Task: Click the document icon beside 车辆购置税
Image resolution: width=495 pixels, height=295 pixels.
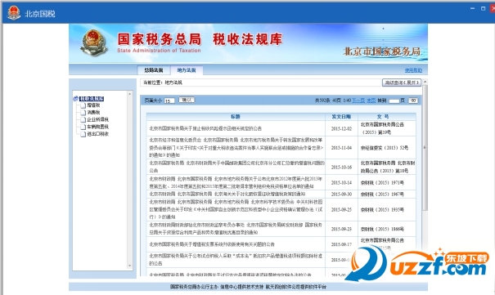Action: pyautogui.click(x=83, y=127)
